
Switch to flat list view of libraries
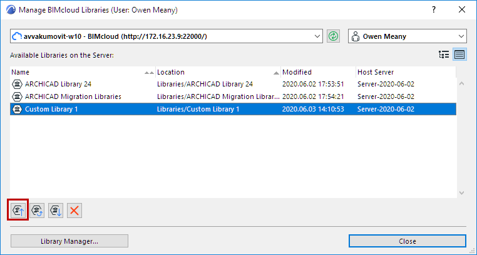(x=459, y=55)
